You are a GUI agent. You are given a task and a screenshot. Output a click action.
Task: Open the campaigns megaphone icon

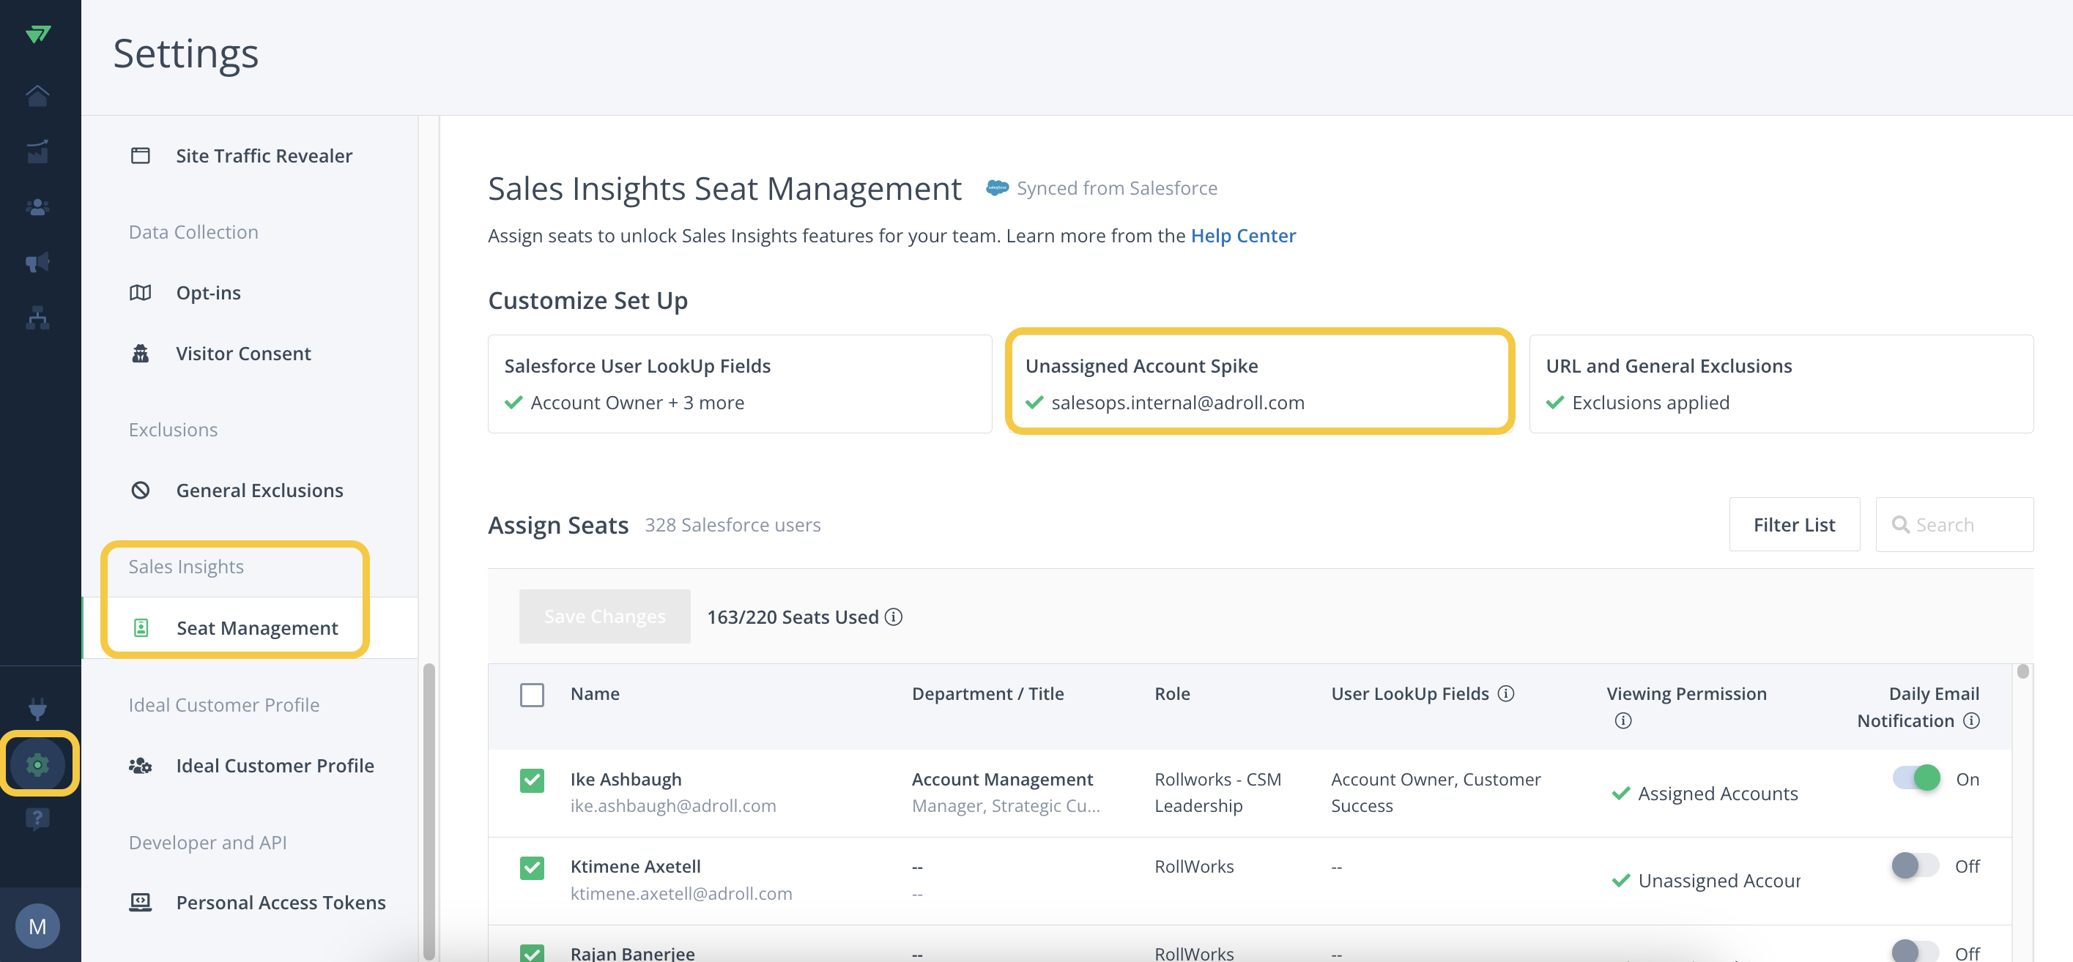point(38,262)
